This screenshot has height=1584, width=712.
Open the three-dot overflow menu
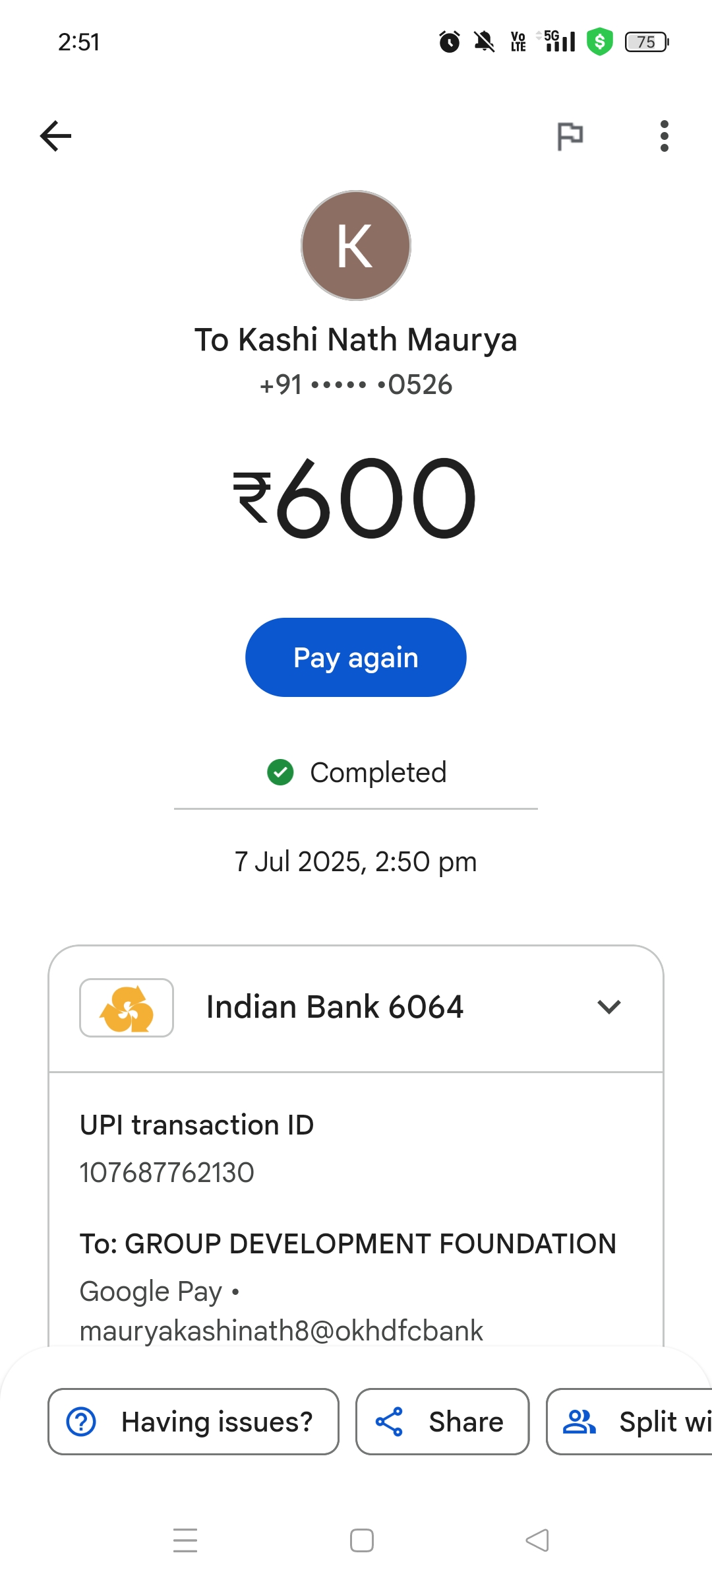[664, 137]
